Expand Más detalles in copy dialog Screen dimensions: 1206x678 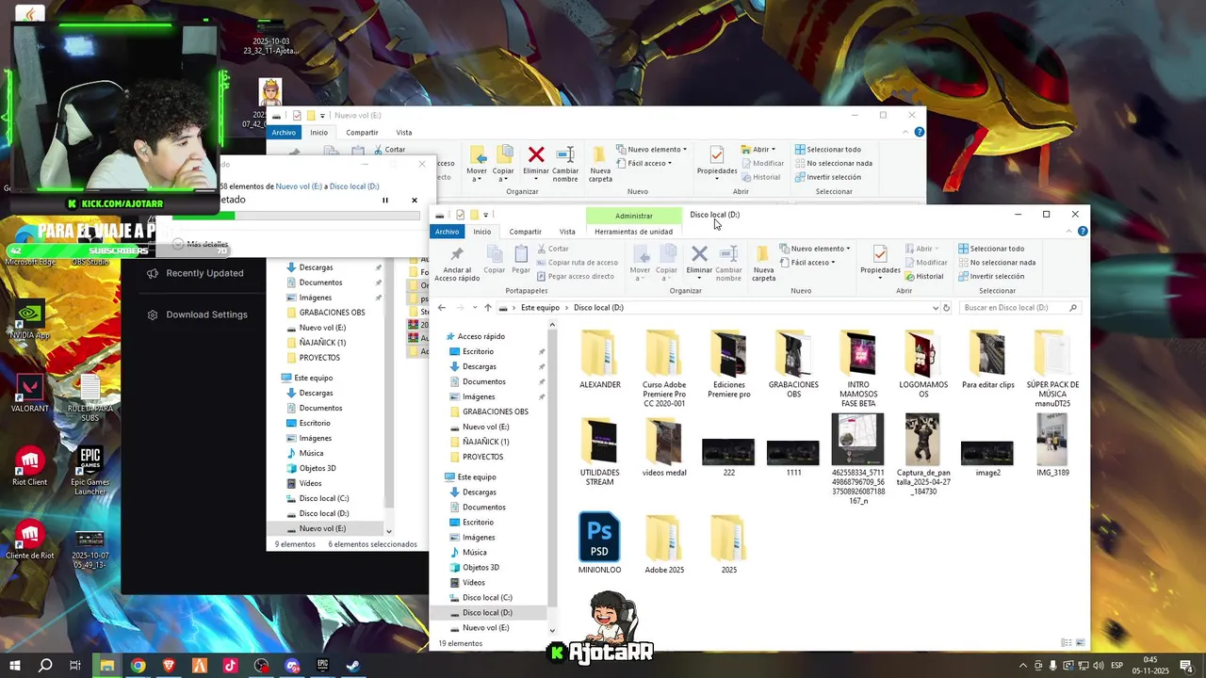coord(200,244)
